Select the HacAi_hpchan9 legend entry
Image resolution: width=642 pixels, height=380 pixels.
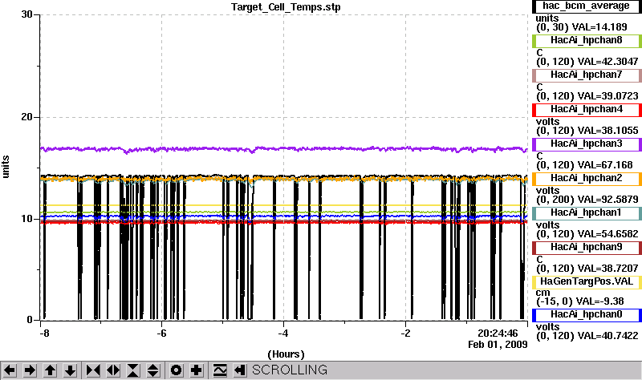pyautogui.click(x=587, y=248)
